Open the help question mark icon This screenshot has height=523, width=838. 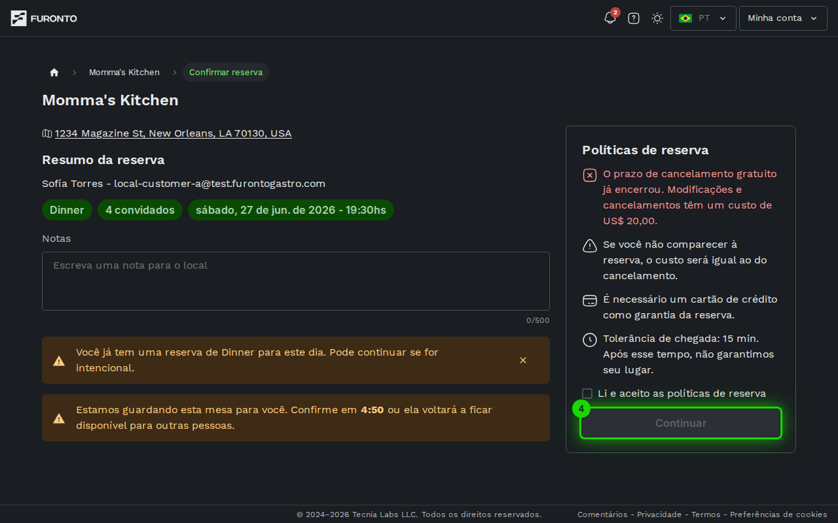coord(634,18)
